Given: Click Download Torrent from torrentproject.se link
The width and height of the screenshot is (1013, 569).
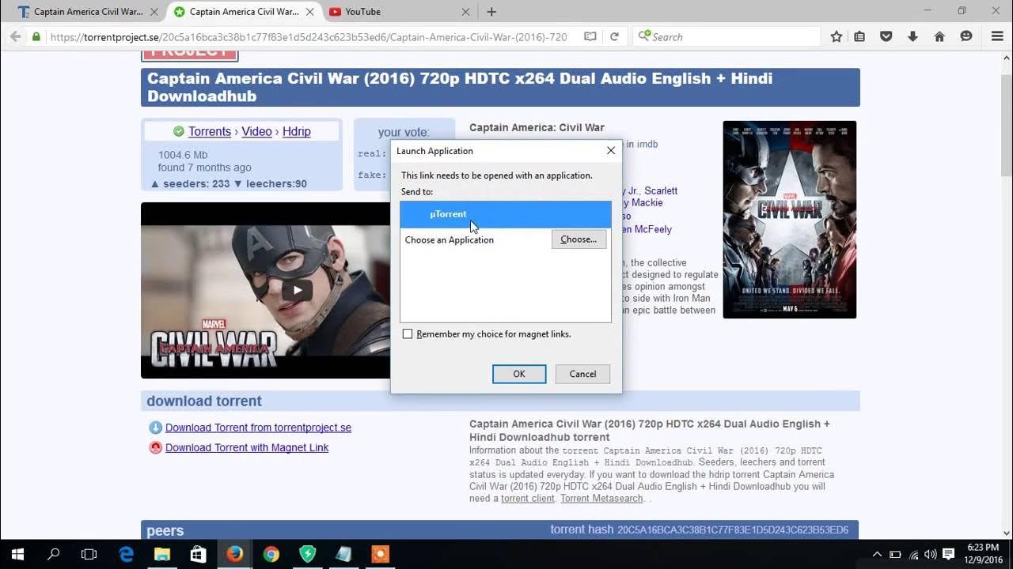Looking at the screenshot, I should click(x=258, y=428).
